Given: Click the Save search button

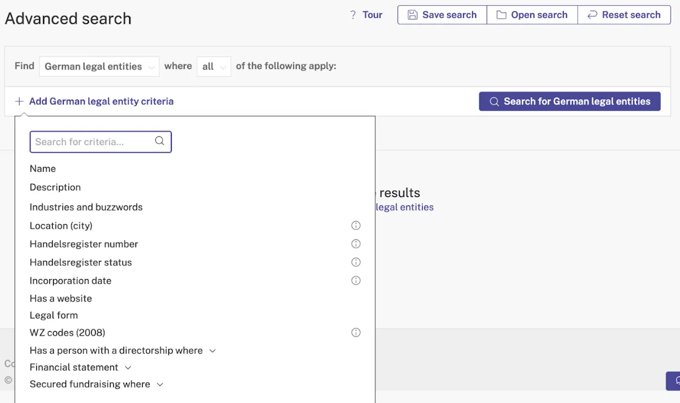Looking at the screenshot, I should tap(442, 15).
